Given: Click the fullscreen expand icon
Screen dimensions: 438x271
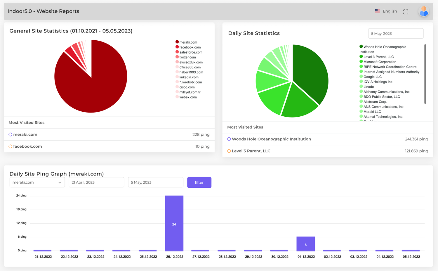Looking at the screenshot, I should pos(406,12).
